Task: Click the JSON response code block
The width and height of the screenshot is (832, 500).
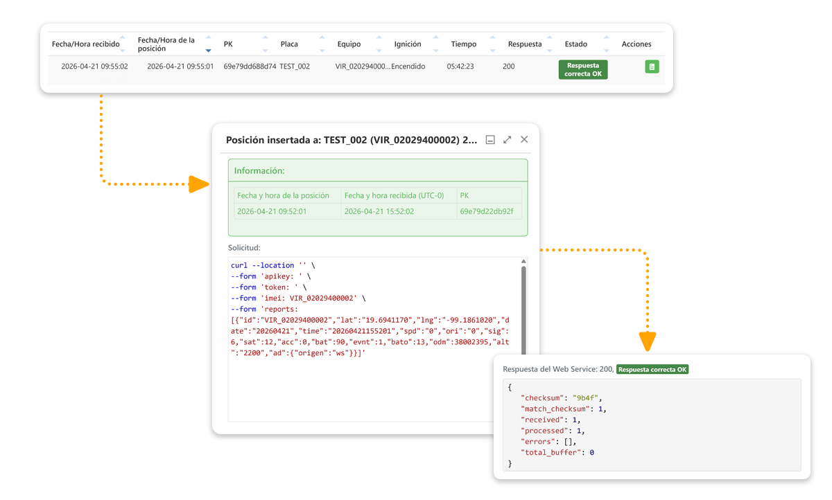Action: click(x=652, y=425)
